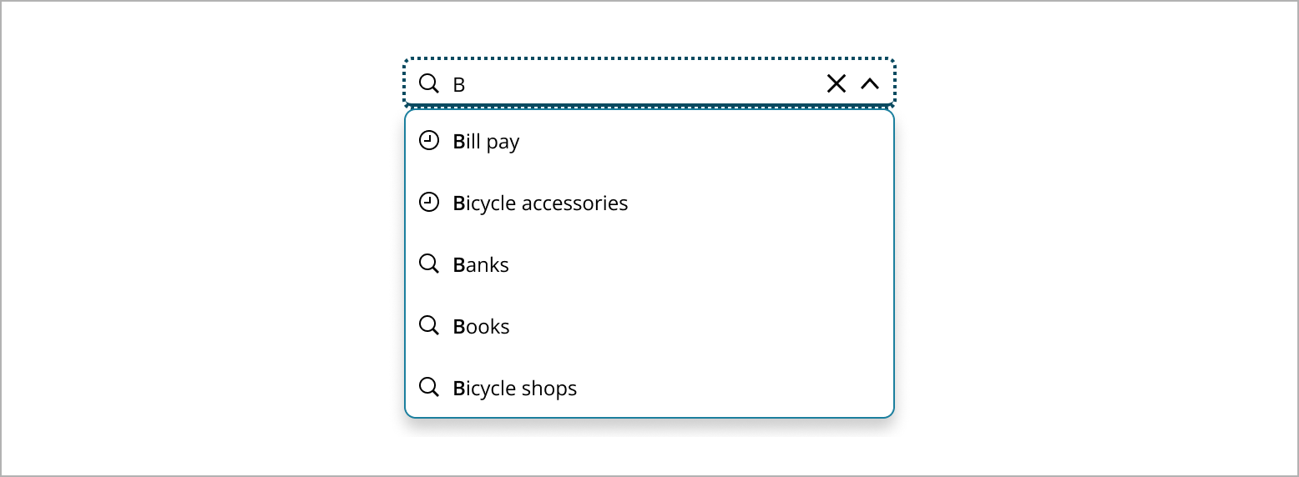Click the clock icon beside Bill pay

coord(428,141)
